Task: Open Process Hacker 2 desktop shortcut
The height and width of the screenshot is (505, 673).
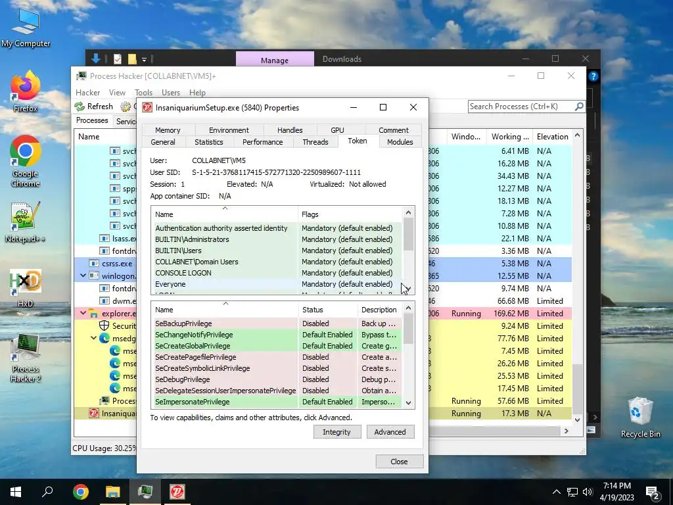Action: coord(26,358)
